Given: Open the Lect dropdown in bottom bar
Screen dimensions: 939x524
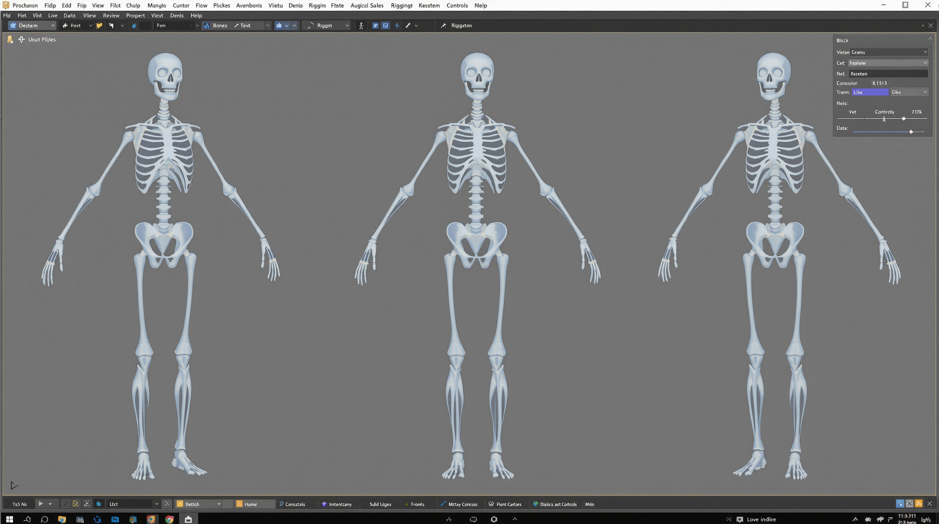Looking at the screenshot, I should click(x=156, y=504).
